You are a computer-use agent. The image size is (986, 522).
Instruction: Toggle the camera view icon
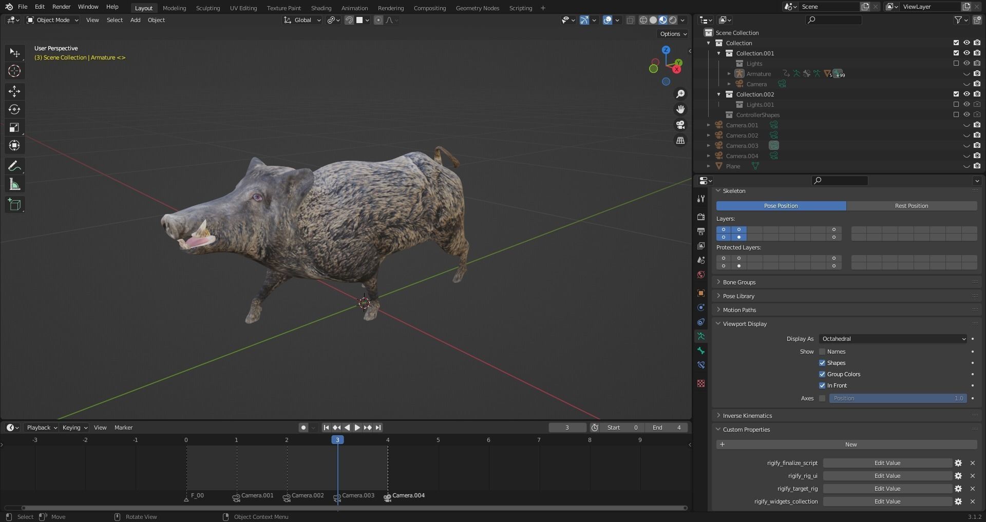[x=680, y=125]
